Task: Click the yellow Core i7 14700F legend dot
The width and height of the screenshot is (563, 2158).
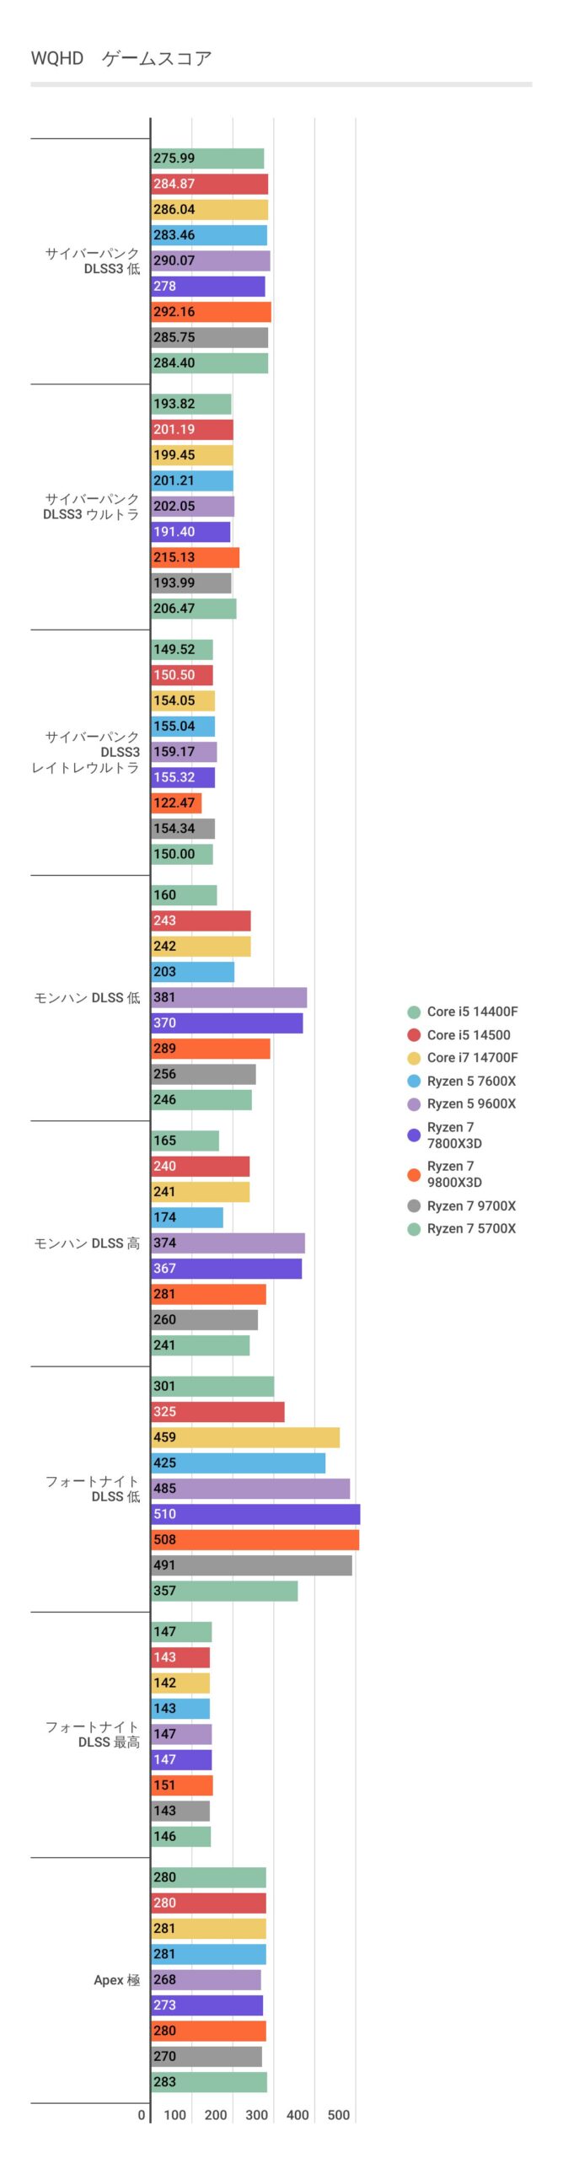Action: coord(414,1058)
